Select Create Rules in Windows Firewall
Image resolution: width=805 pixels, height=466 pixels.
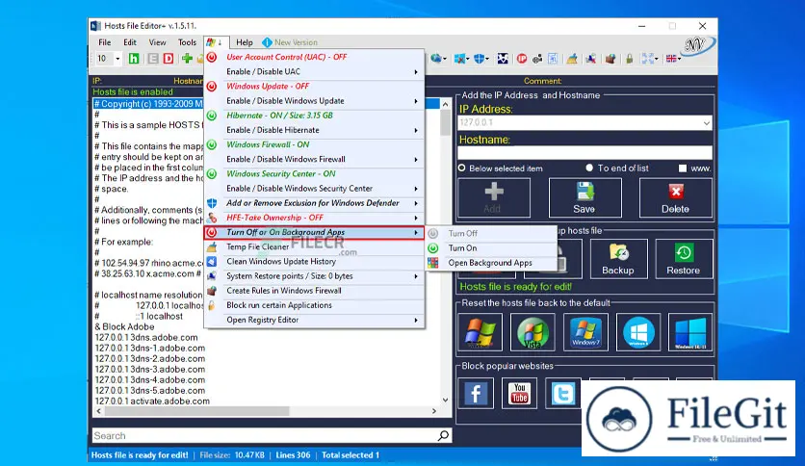tap(314, 291)
